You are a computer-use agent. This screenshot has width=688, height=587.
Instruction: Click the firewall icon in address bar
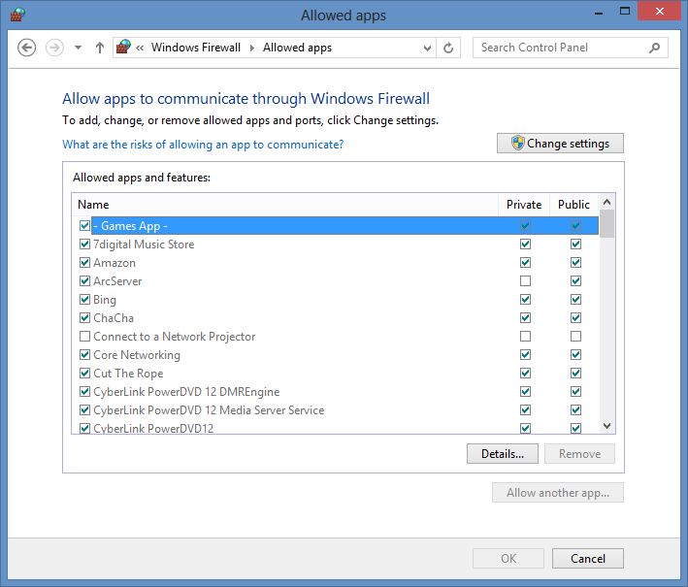(x=123, y=47)
